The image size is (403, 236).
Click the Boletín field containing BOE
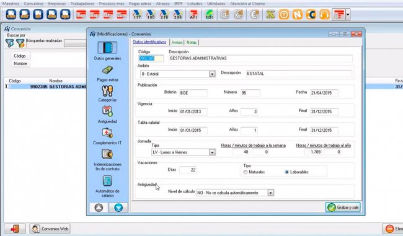pos(193,93)
